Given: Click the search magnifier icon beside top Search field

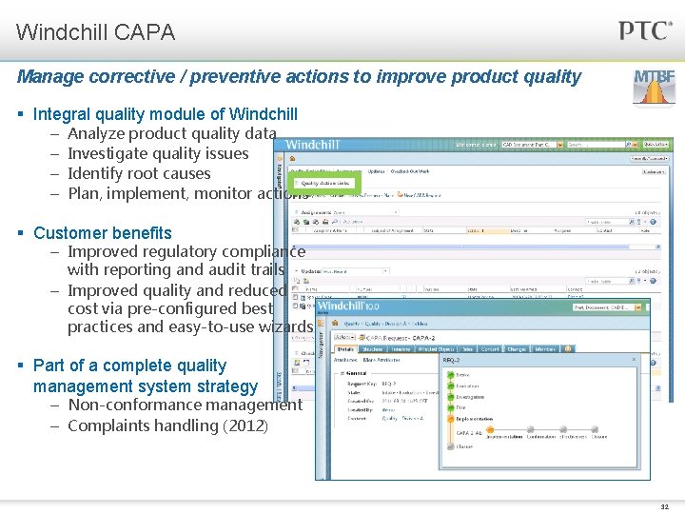Looking at the screenshot, I should pyautogui.click(x=628, y=145).
